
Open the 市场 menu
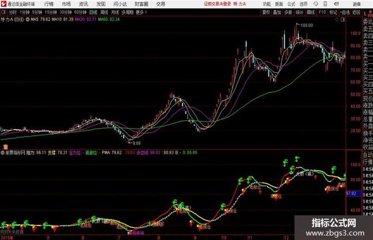66,4
